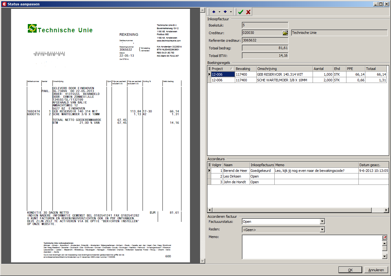Select the Project cell 12-006 in first row
The image size is (391, 276).
tap(223, 74)
